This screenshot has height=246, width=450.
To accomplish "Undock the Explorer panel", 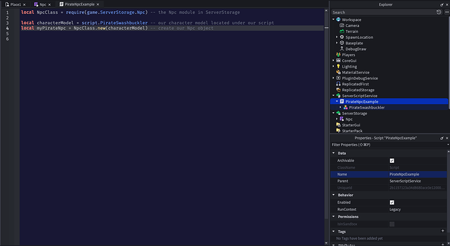I will (442, 5).
